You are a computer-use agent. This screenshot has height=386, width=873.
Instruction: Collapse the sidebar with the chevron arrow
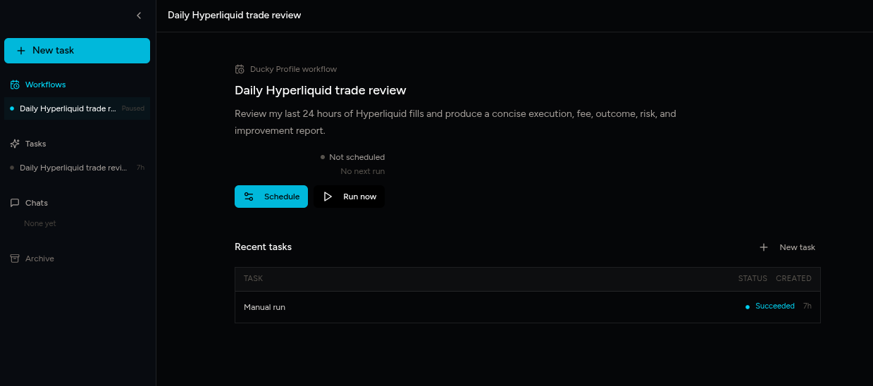[x=139, y=15]
